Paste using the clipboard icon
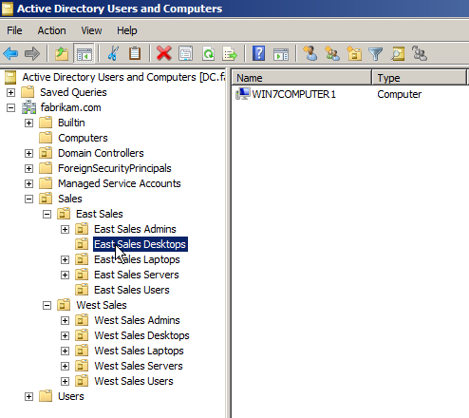Image resolution: width=469 pixels, height=418 pixels. coord(135,53)
